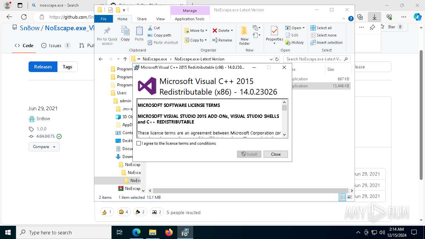This screenshot has width=425, height=239.
Task: Click the thumbs up reaction button
Action: coord(107,212)
